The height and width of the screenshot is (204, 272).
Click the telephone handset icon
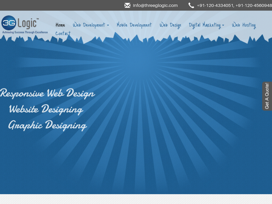191,5
